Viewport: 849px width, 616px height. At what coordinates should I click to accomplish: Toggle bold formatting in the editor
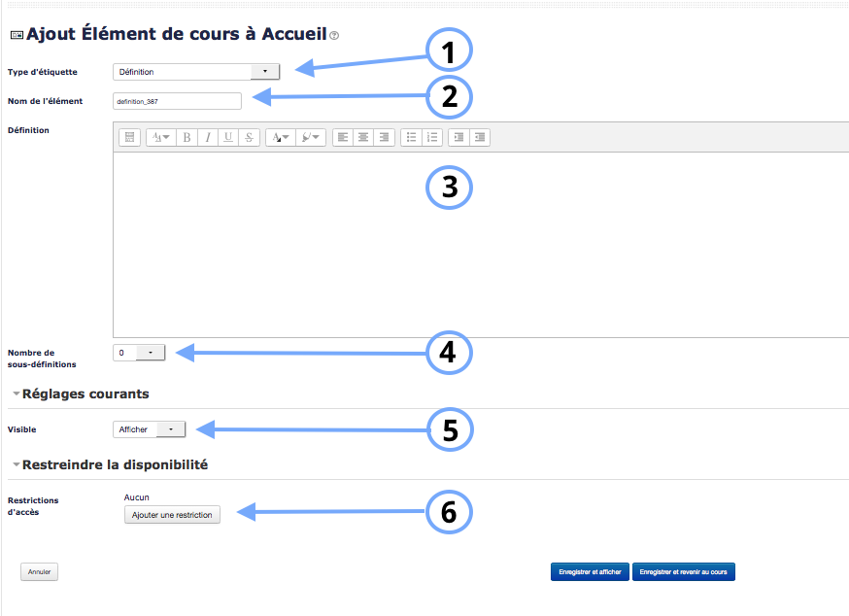coord(187,138)
